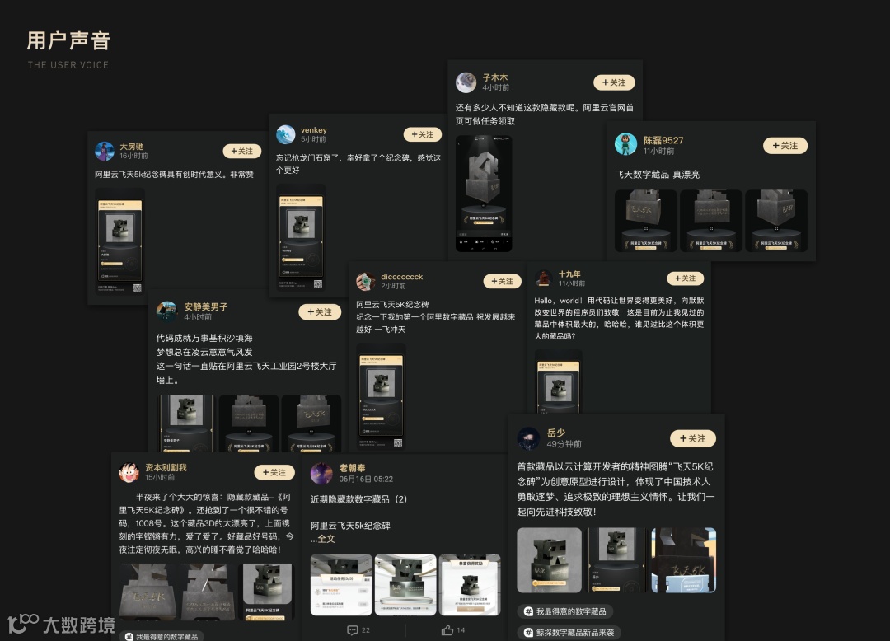The width and height of the screenshot is (890, 641).
Task: Select text 近期隐藏款数字藏品 (2)
Action: tap(358, 499)
